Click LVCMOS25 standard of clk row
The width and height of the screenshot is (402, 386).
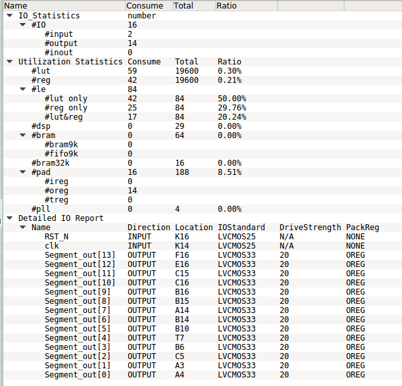[237, 246]
